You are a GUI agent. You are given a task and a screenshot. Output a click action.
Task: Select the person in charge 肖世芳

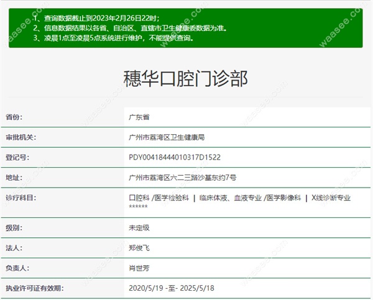pos(139,268)
